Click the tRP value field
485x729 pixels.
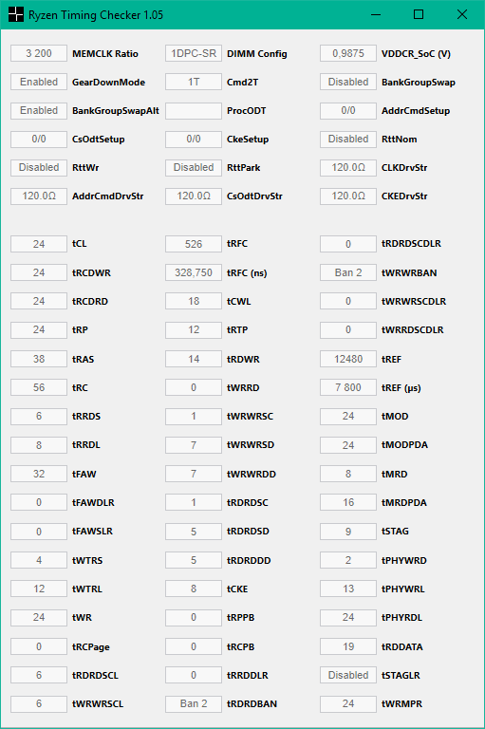click(39, 329)
